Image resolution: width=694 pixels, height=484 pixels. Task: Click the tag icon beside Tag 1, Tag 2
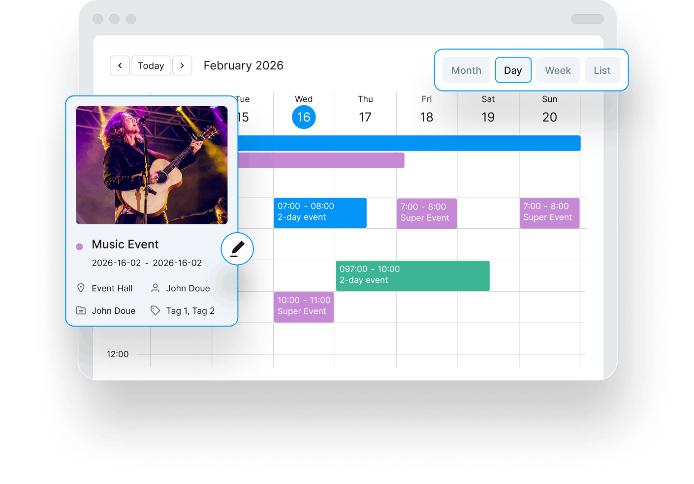155,310
